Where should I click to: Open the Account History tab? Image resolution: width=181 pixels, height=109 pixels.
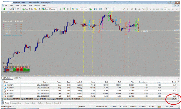click(x=17, y=103)
